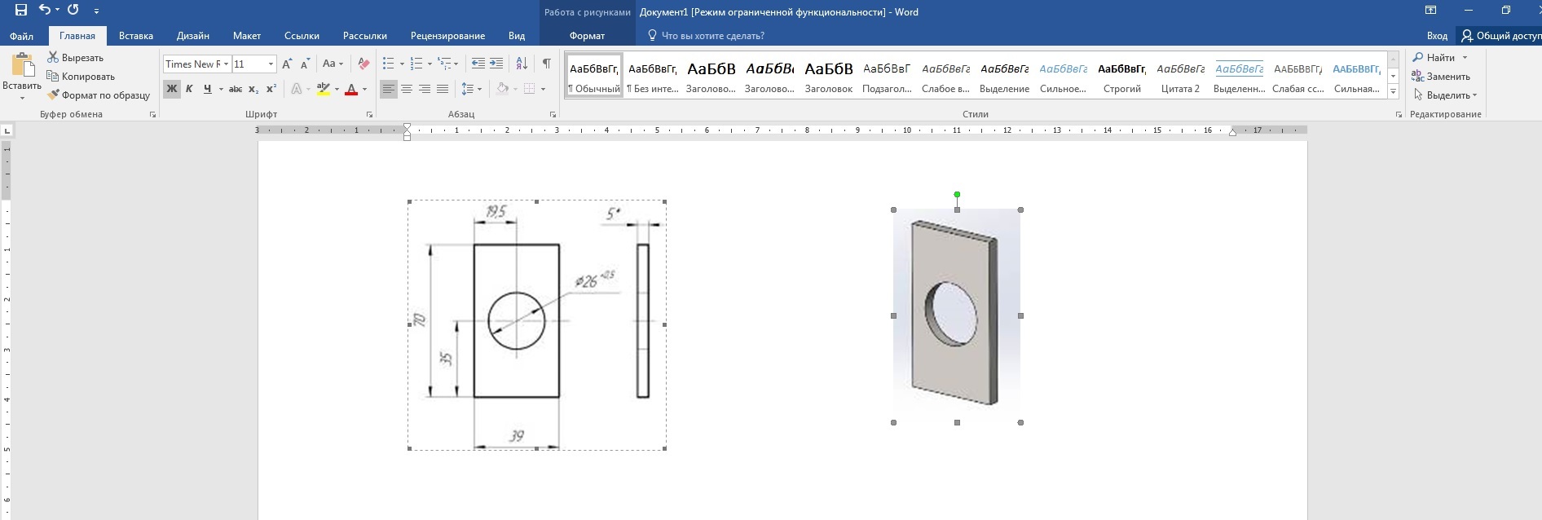The height and width of the screenshot is (520, 1542).
Task: Apply red font color
Action: (351, 89)
